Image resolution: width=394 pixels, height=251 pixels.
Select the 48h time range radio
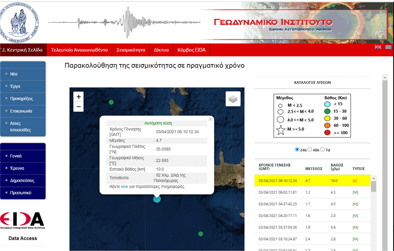click(x=310, y=149)
